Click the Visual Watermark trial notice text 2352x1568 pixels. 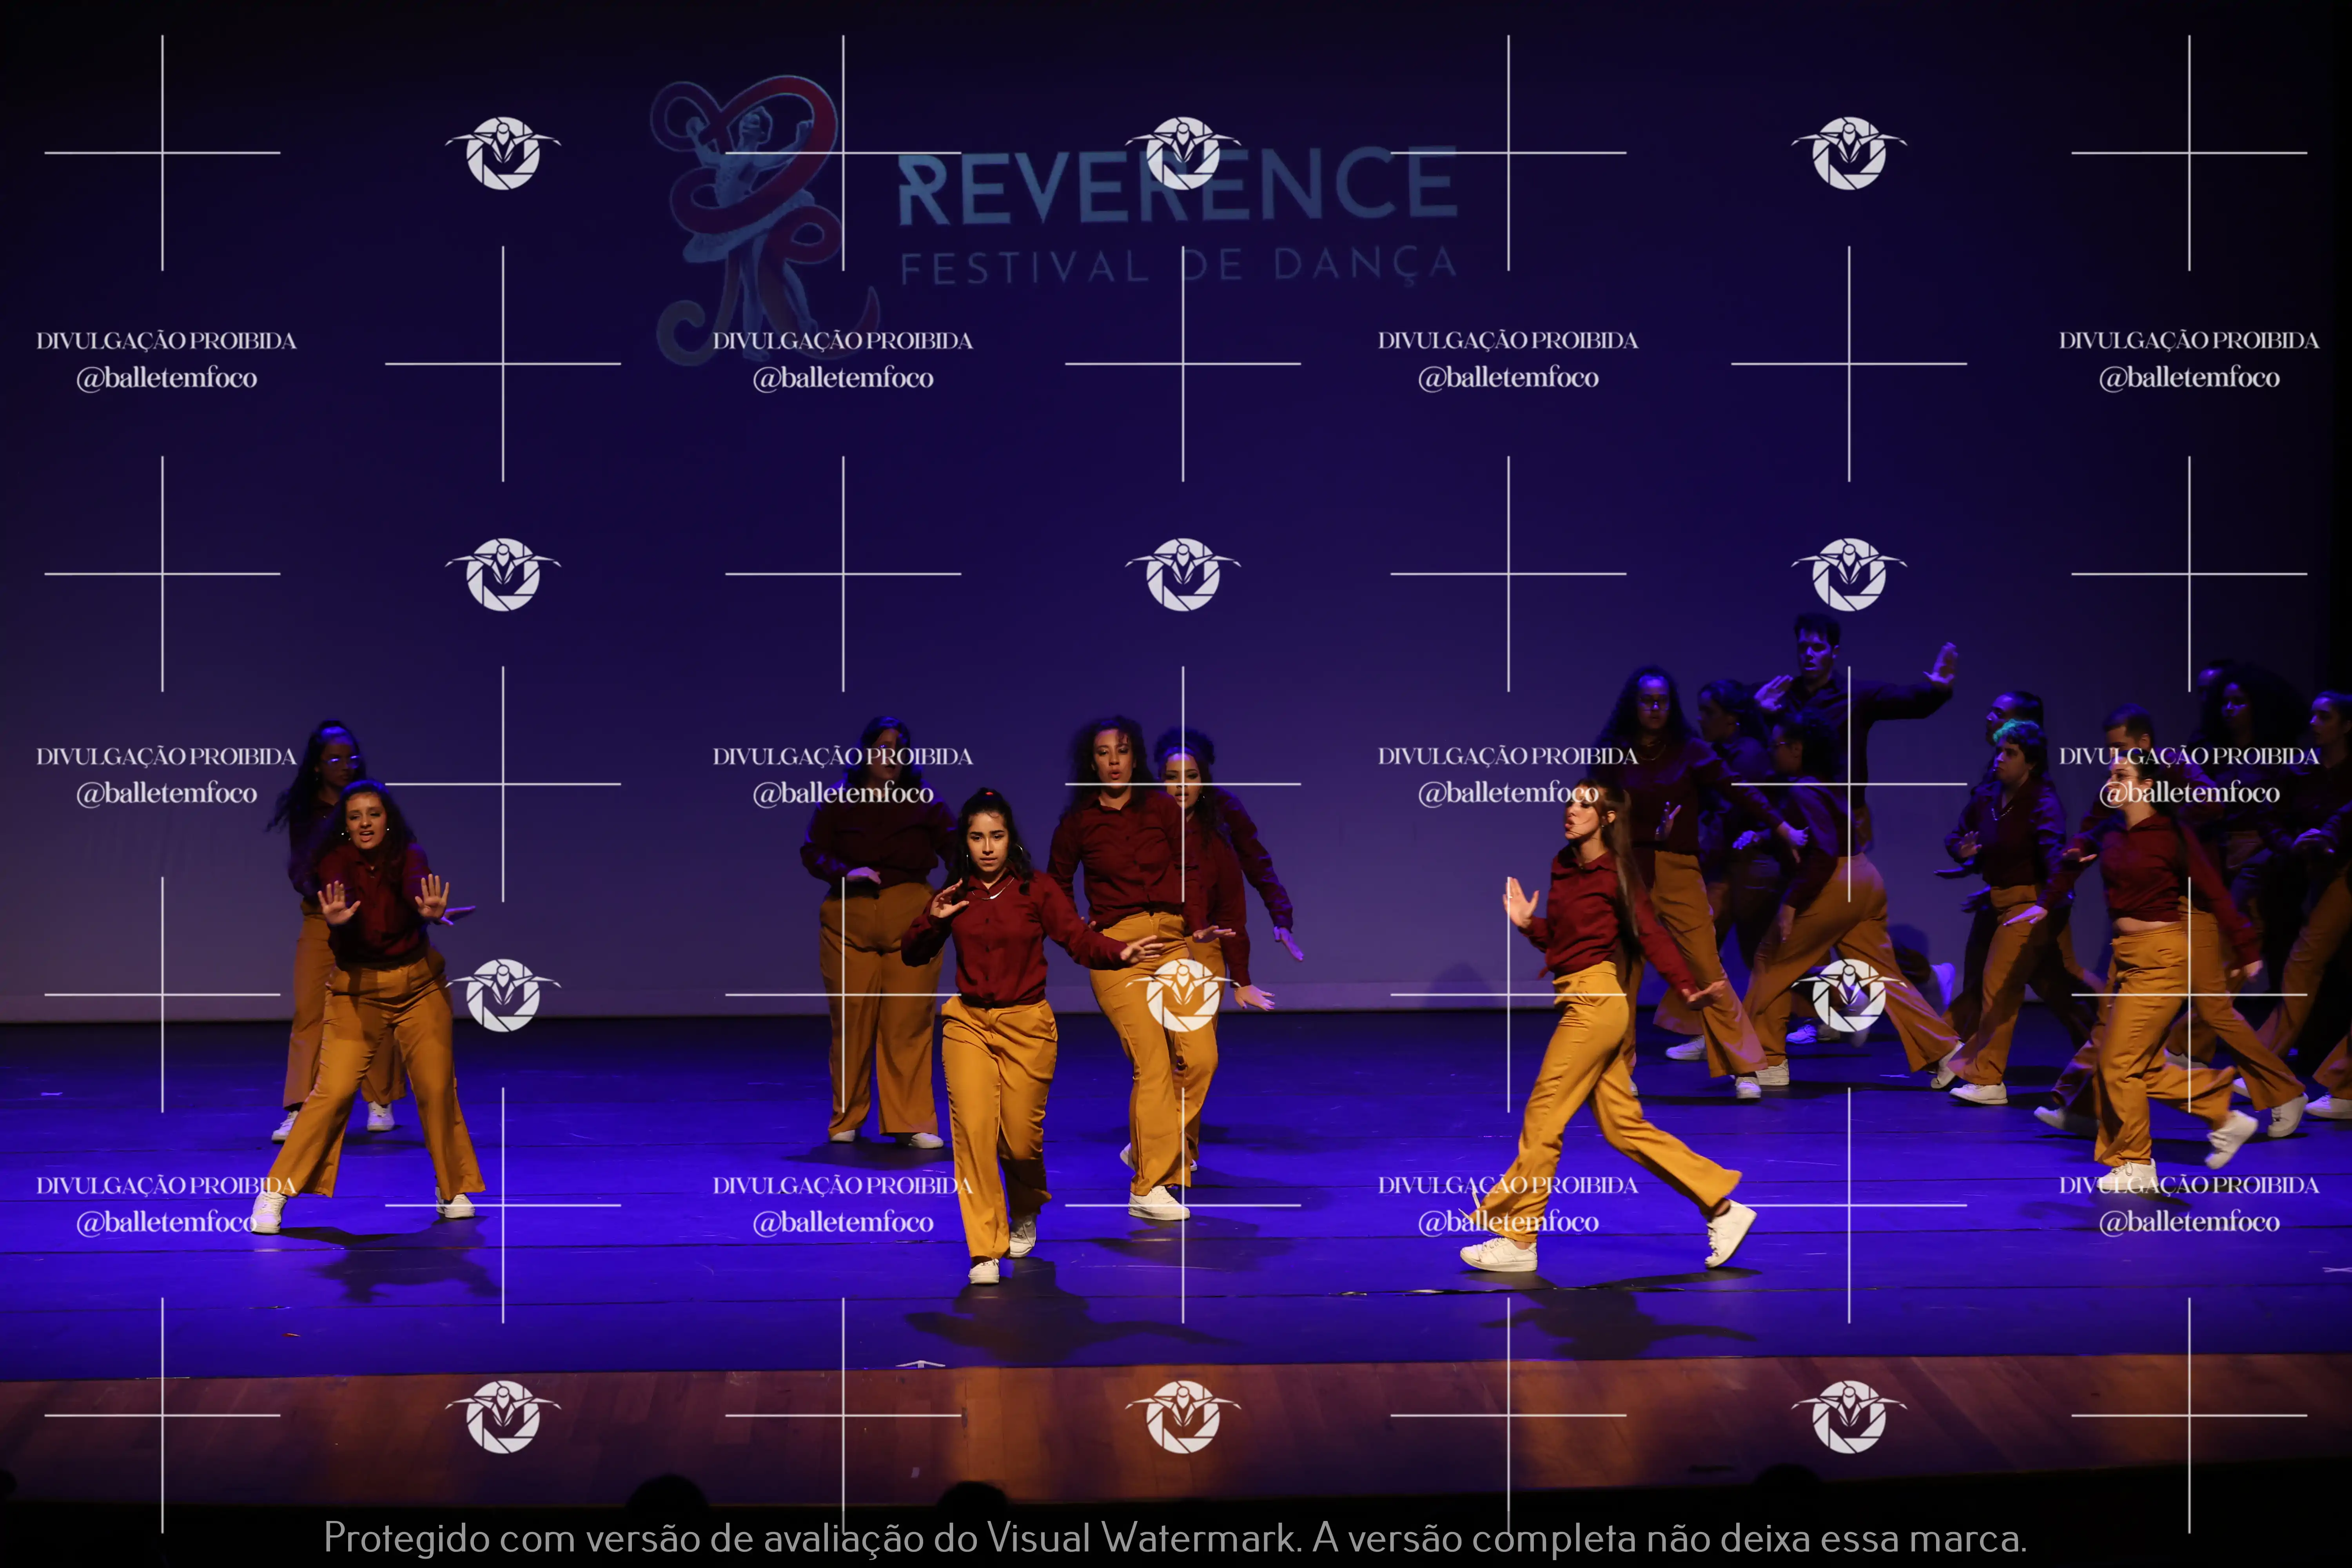coord(1175,1538)
